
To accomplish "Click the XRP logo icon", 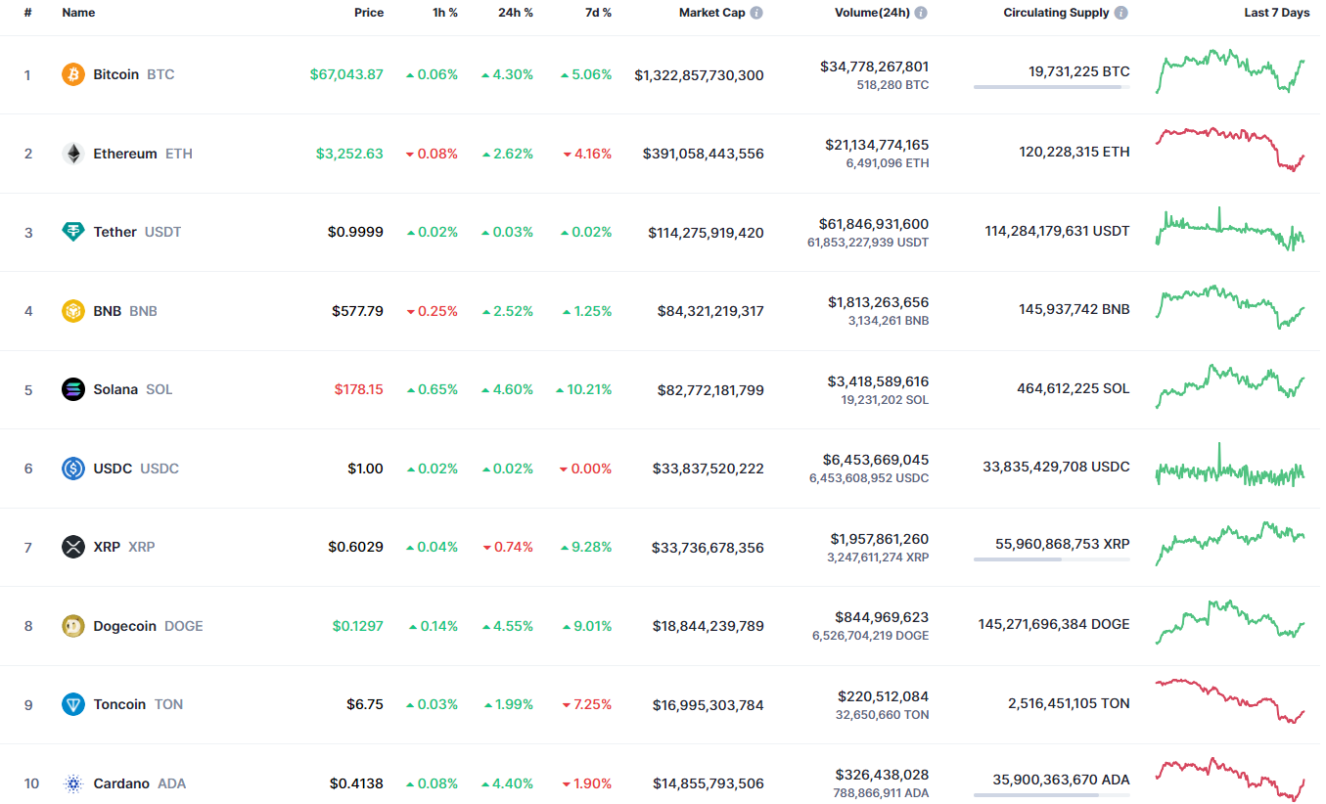I will pos(73,547).
